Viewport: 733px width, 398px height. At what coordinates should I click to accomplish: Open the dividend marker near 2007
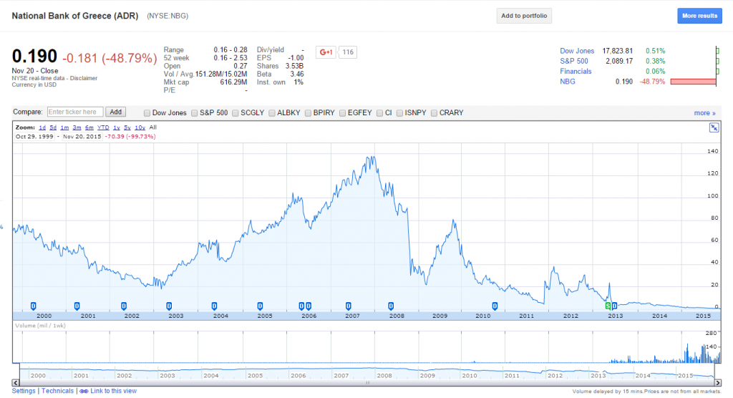(x=349, y=306)
